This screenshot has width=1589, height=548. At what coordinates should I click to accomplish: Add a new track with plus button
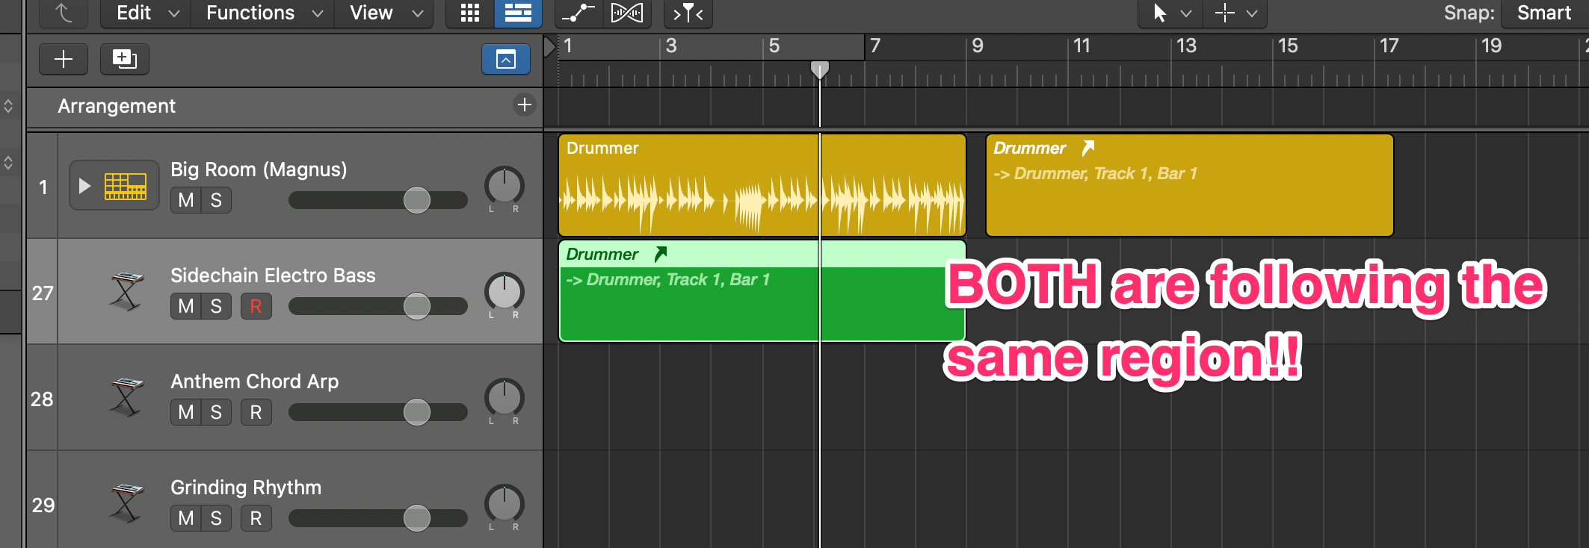[64, 59]
